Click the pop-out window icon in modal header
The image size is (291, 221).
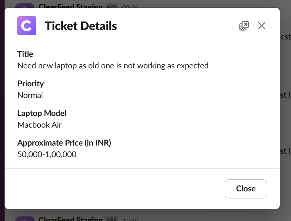tap(244, 26)
